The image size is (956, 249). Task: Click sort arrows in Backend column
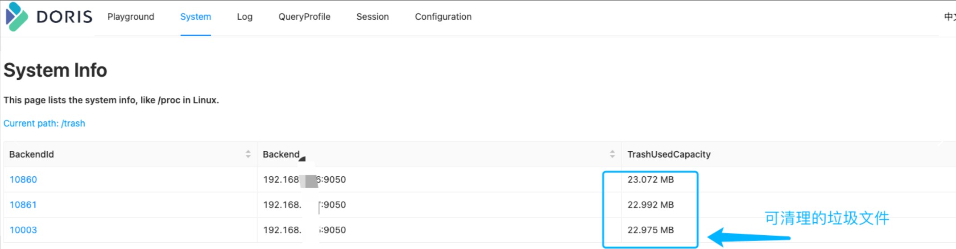point(612,154)
